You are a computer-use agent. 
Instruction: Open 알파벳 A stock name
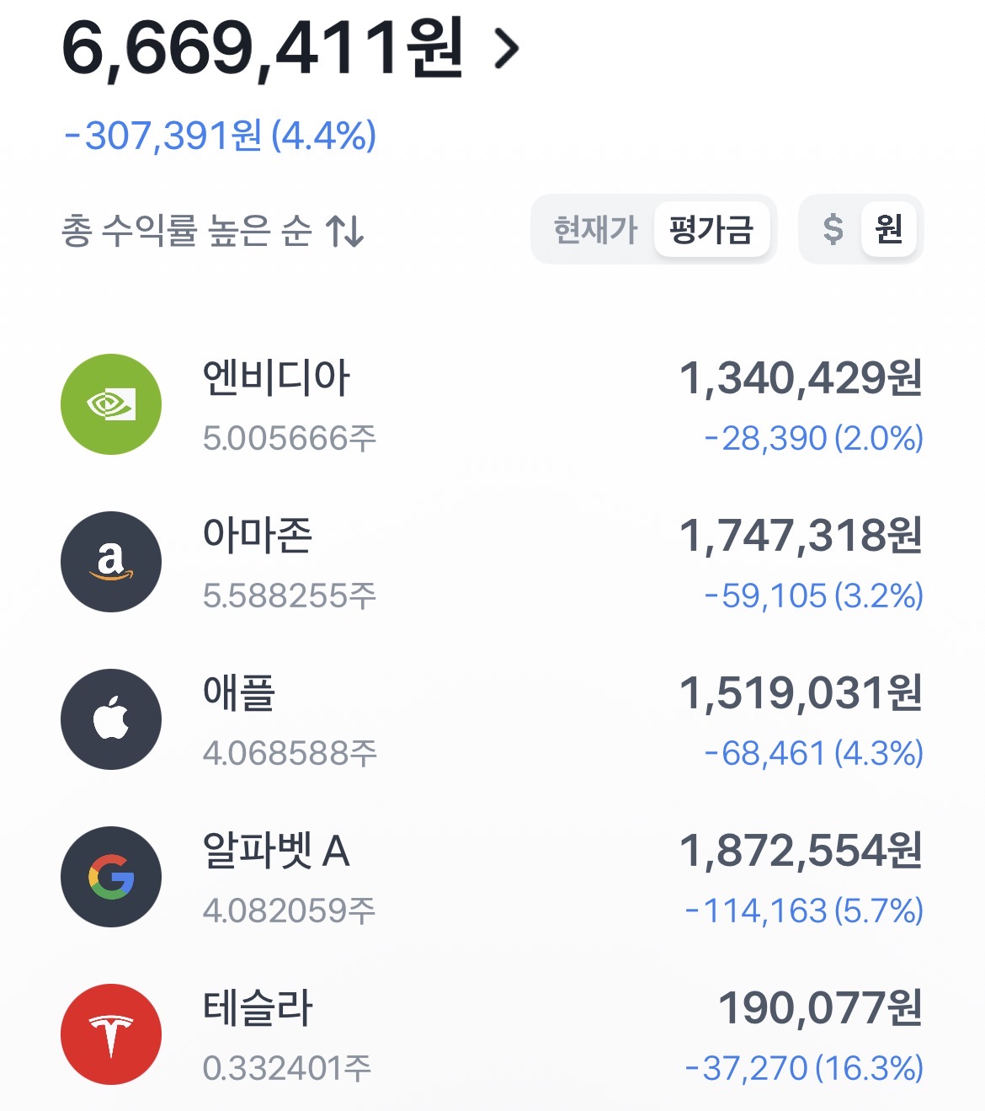point(276,851)
